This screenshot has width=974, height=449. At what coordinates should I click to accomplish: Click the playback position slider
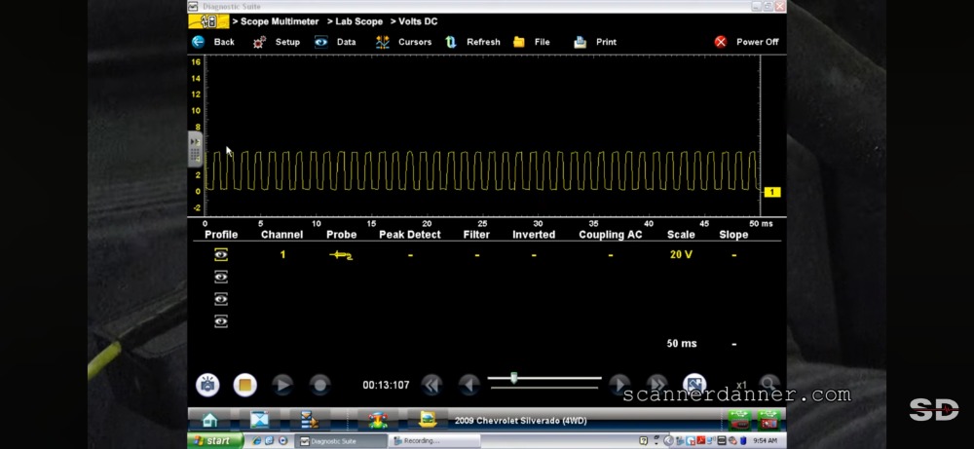[514, 378]
